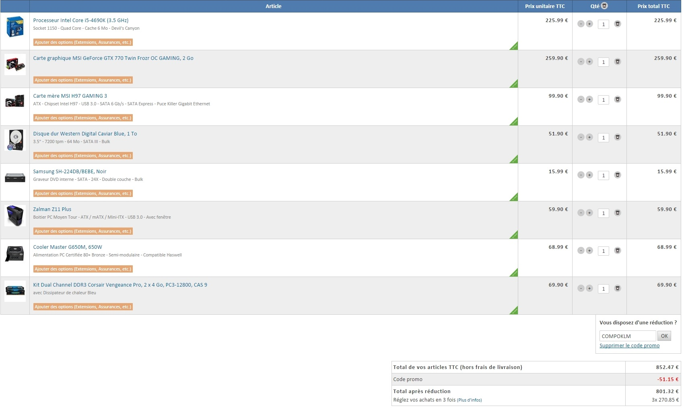The width and height of the screenshot is (684, 408).
Task: Remove Cooler Master G650M power supply
Action: click(618, 251)
